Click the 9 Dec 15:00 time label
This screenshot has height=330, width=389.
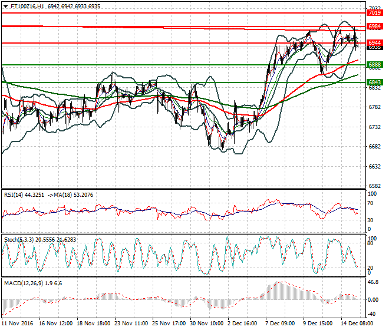[x=318, y=324]
